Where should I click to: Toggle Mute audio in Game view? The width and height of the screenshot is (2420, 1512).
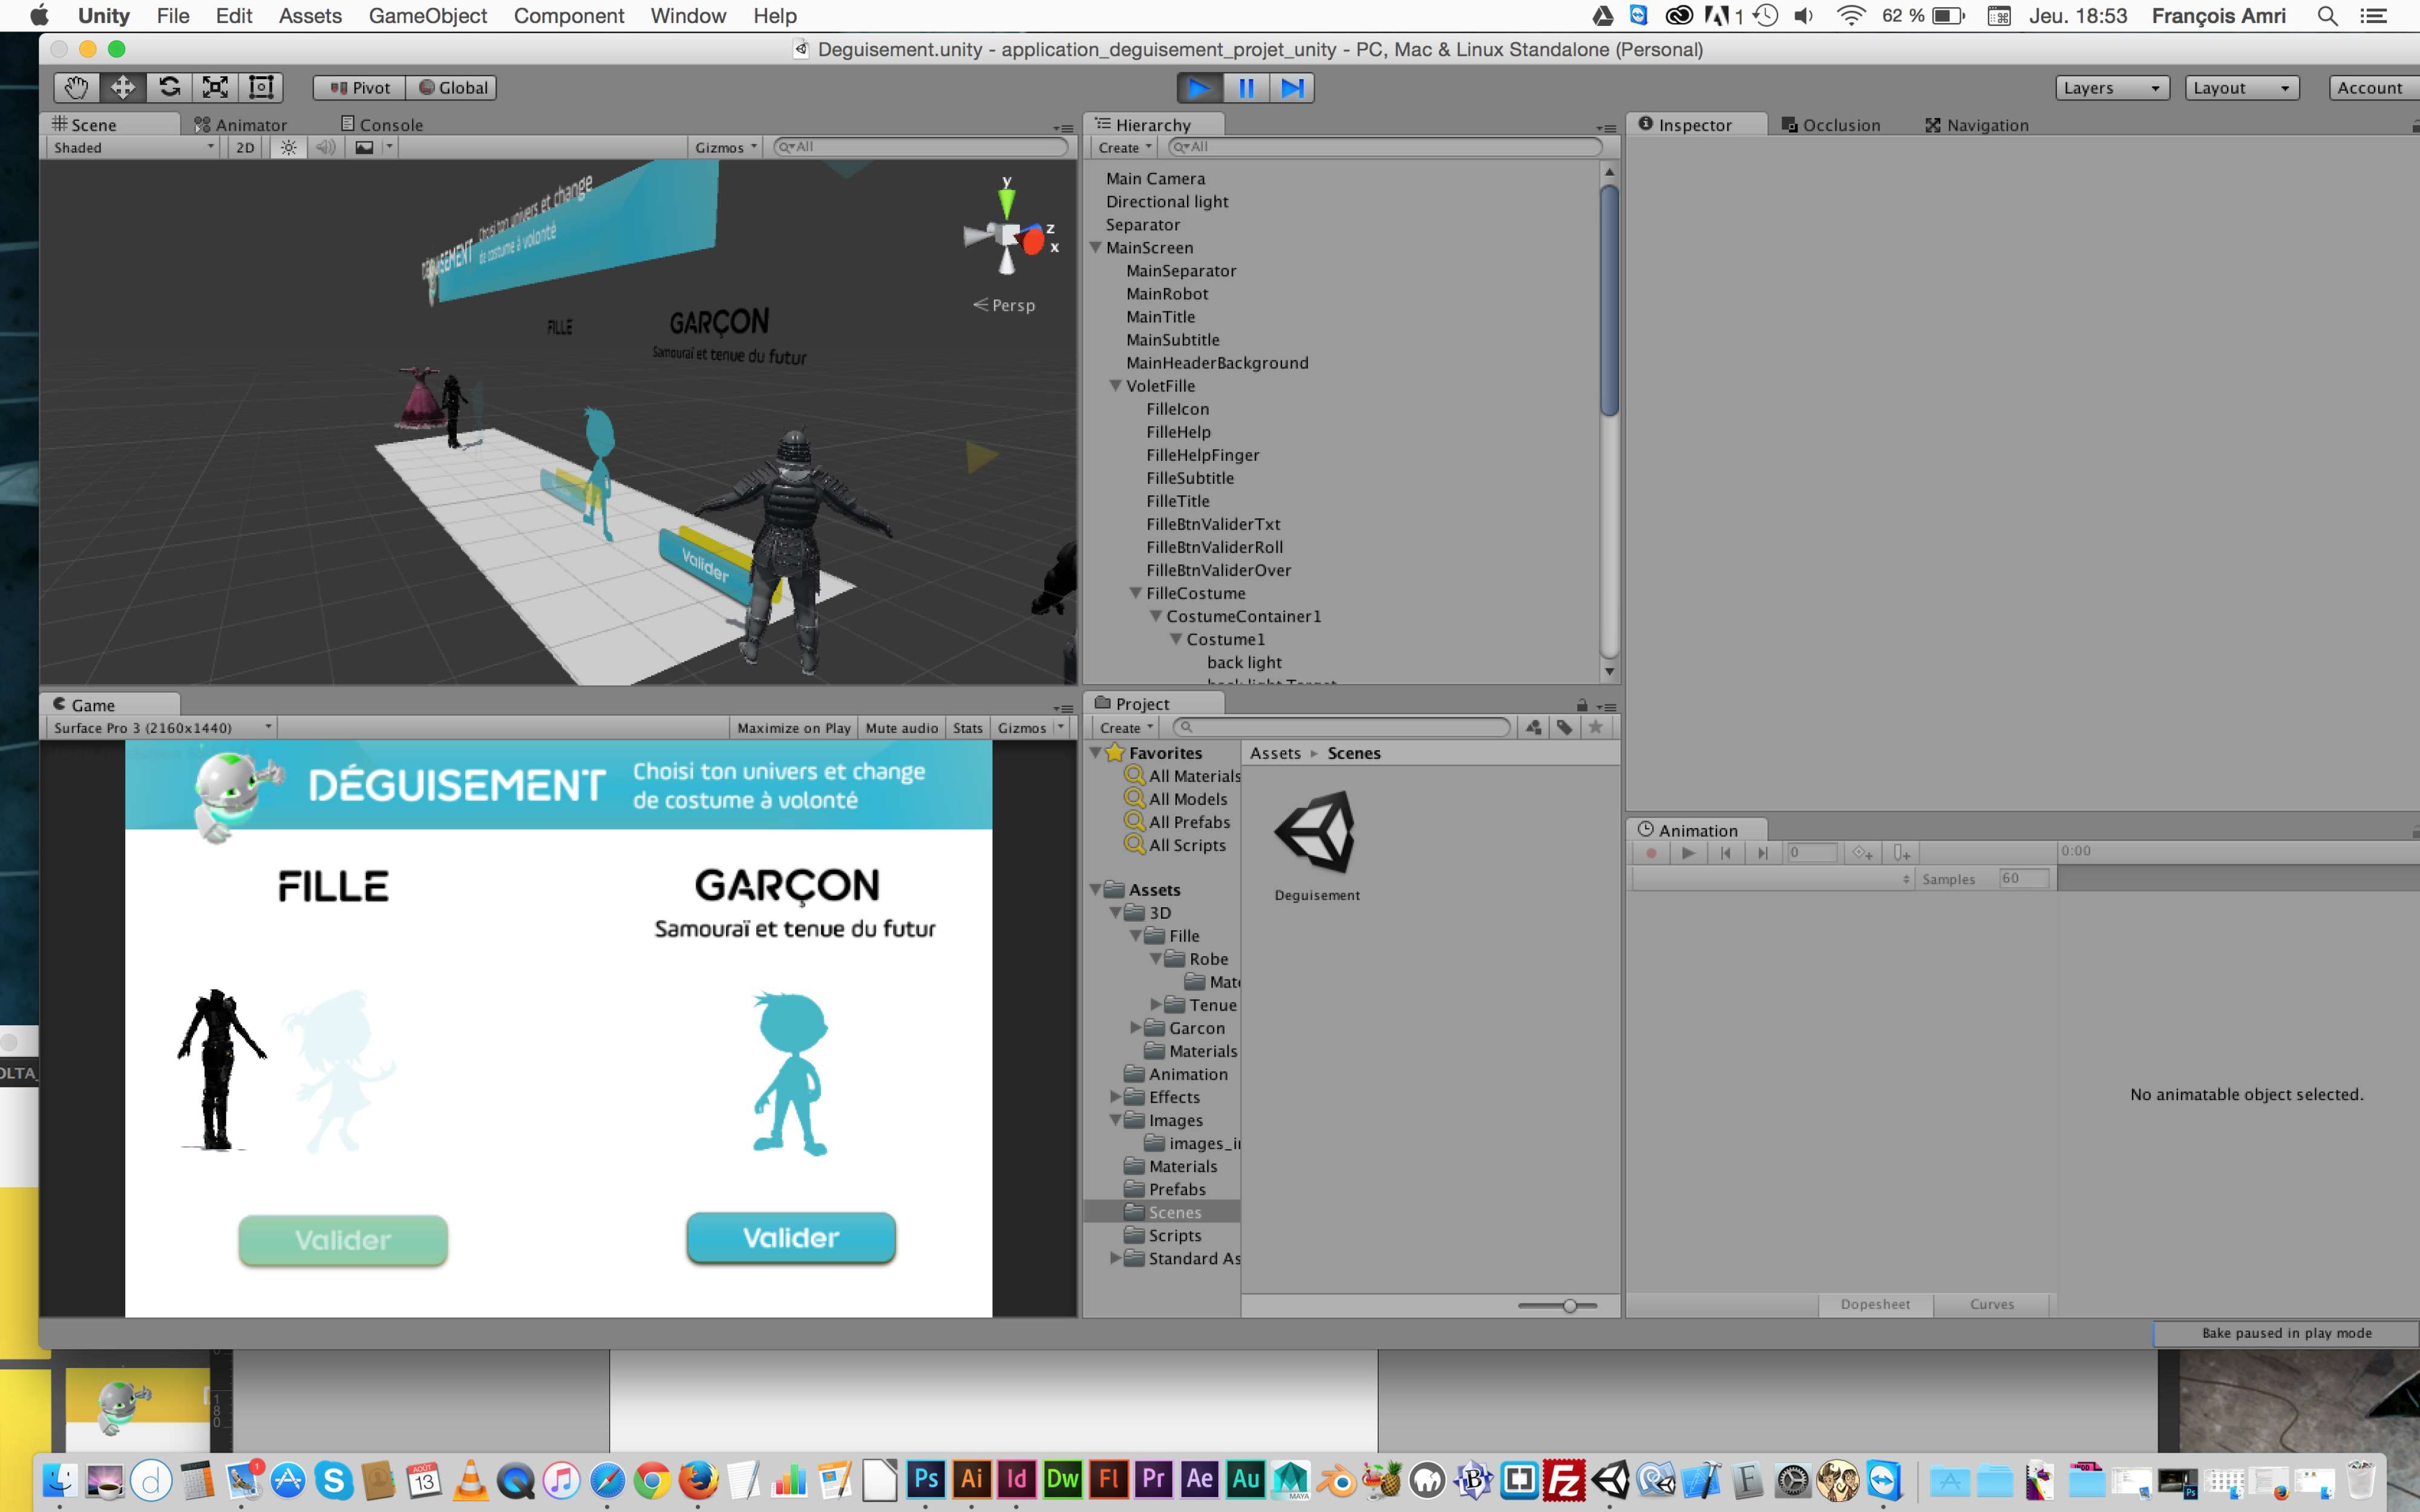point(901,728)
